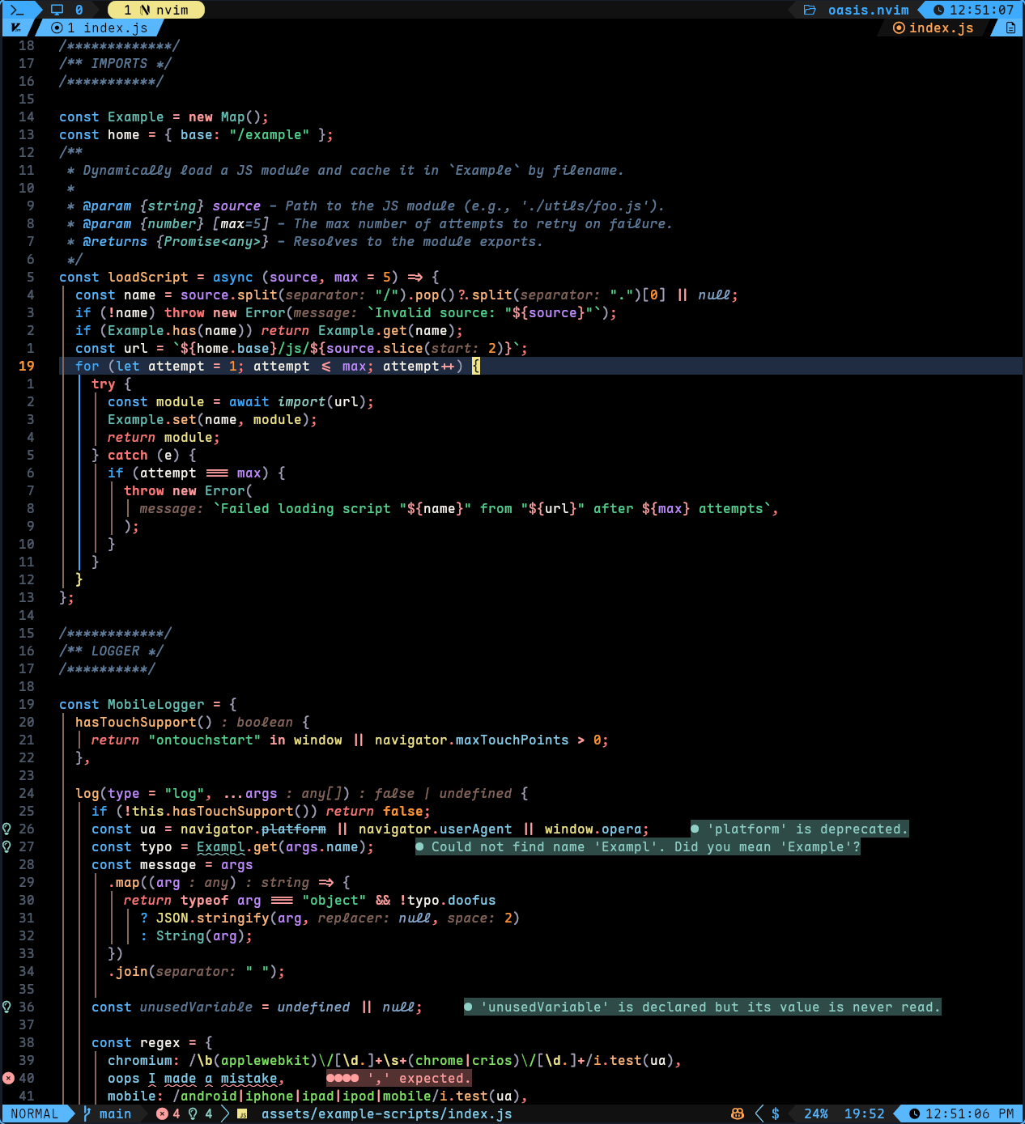
Task: Click the circle icon inside the 1 index.js tab
Action: pyautogui.click(x=57, y=28)
